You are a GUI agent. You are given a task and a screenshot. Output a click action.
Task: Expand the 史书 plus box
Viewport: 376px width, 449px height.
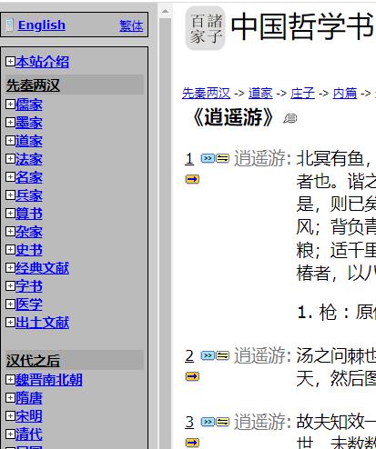click(10, 250)
